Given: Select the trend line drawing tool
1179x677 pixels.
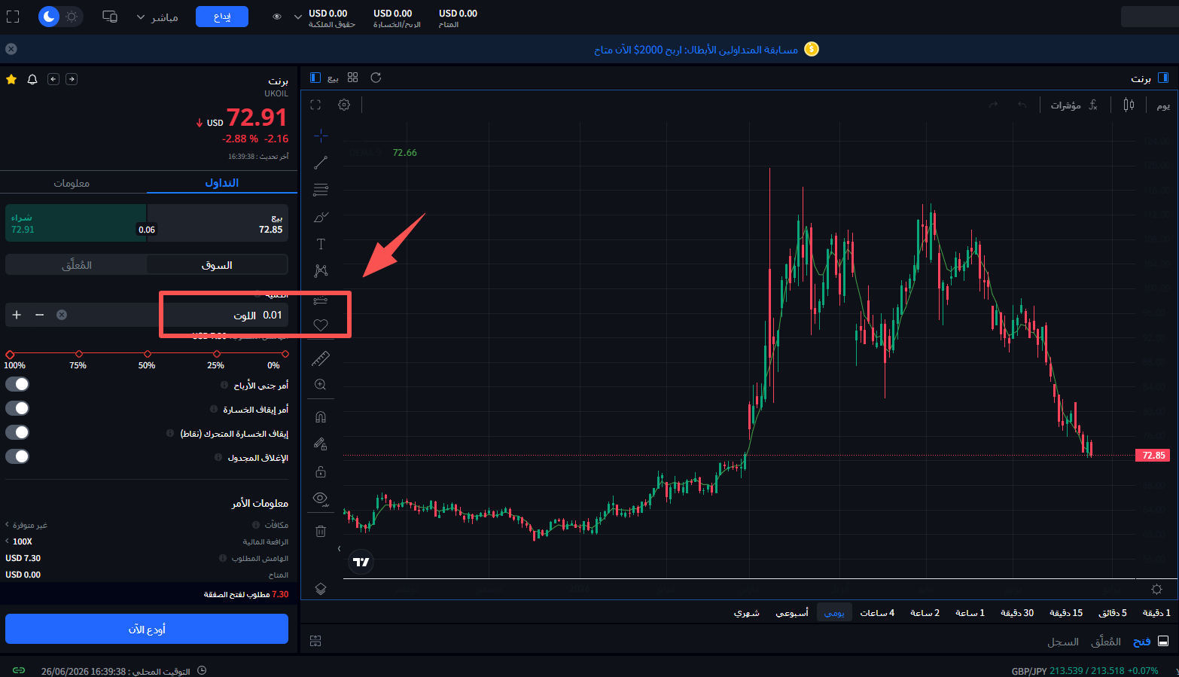Looking at the screenshot, I should click(x=321, y=163).
